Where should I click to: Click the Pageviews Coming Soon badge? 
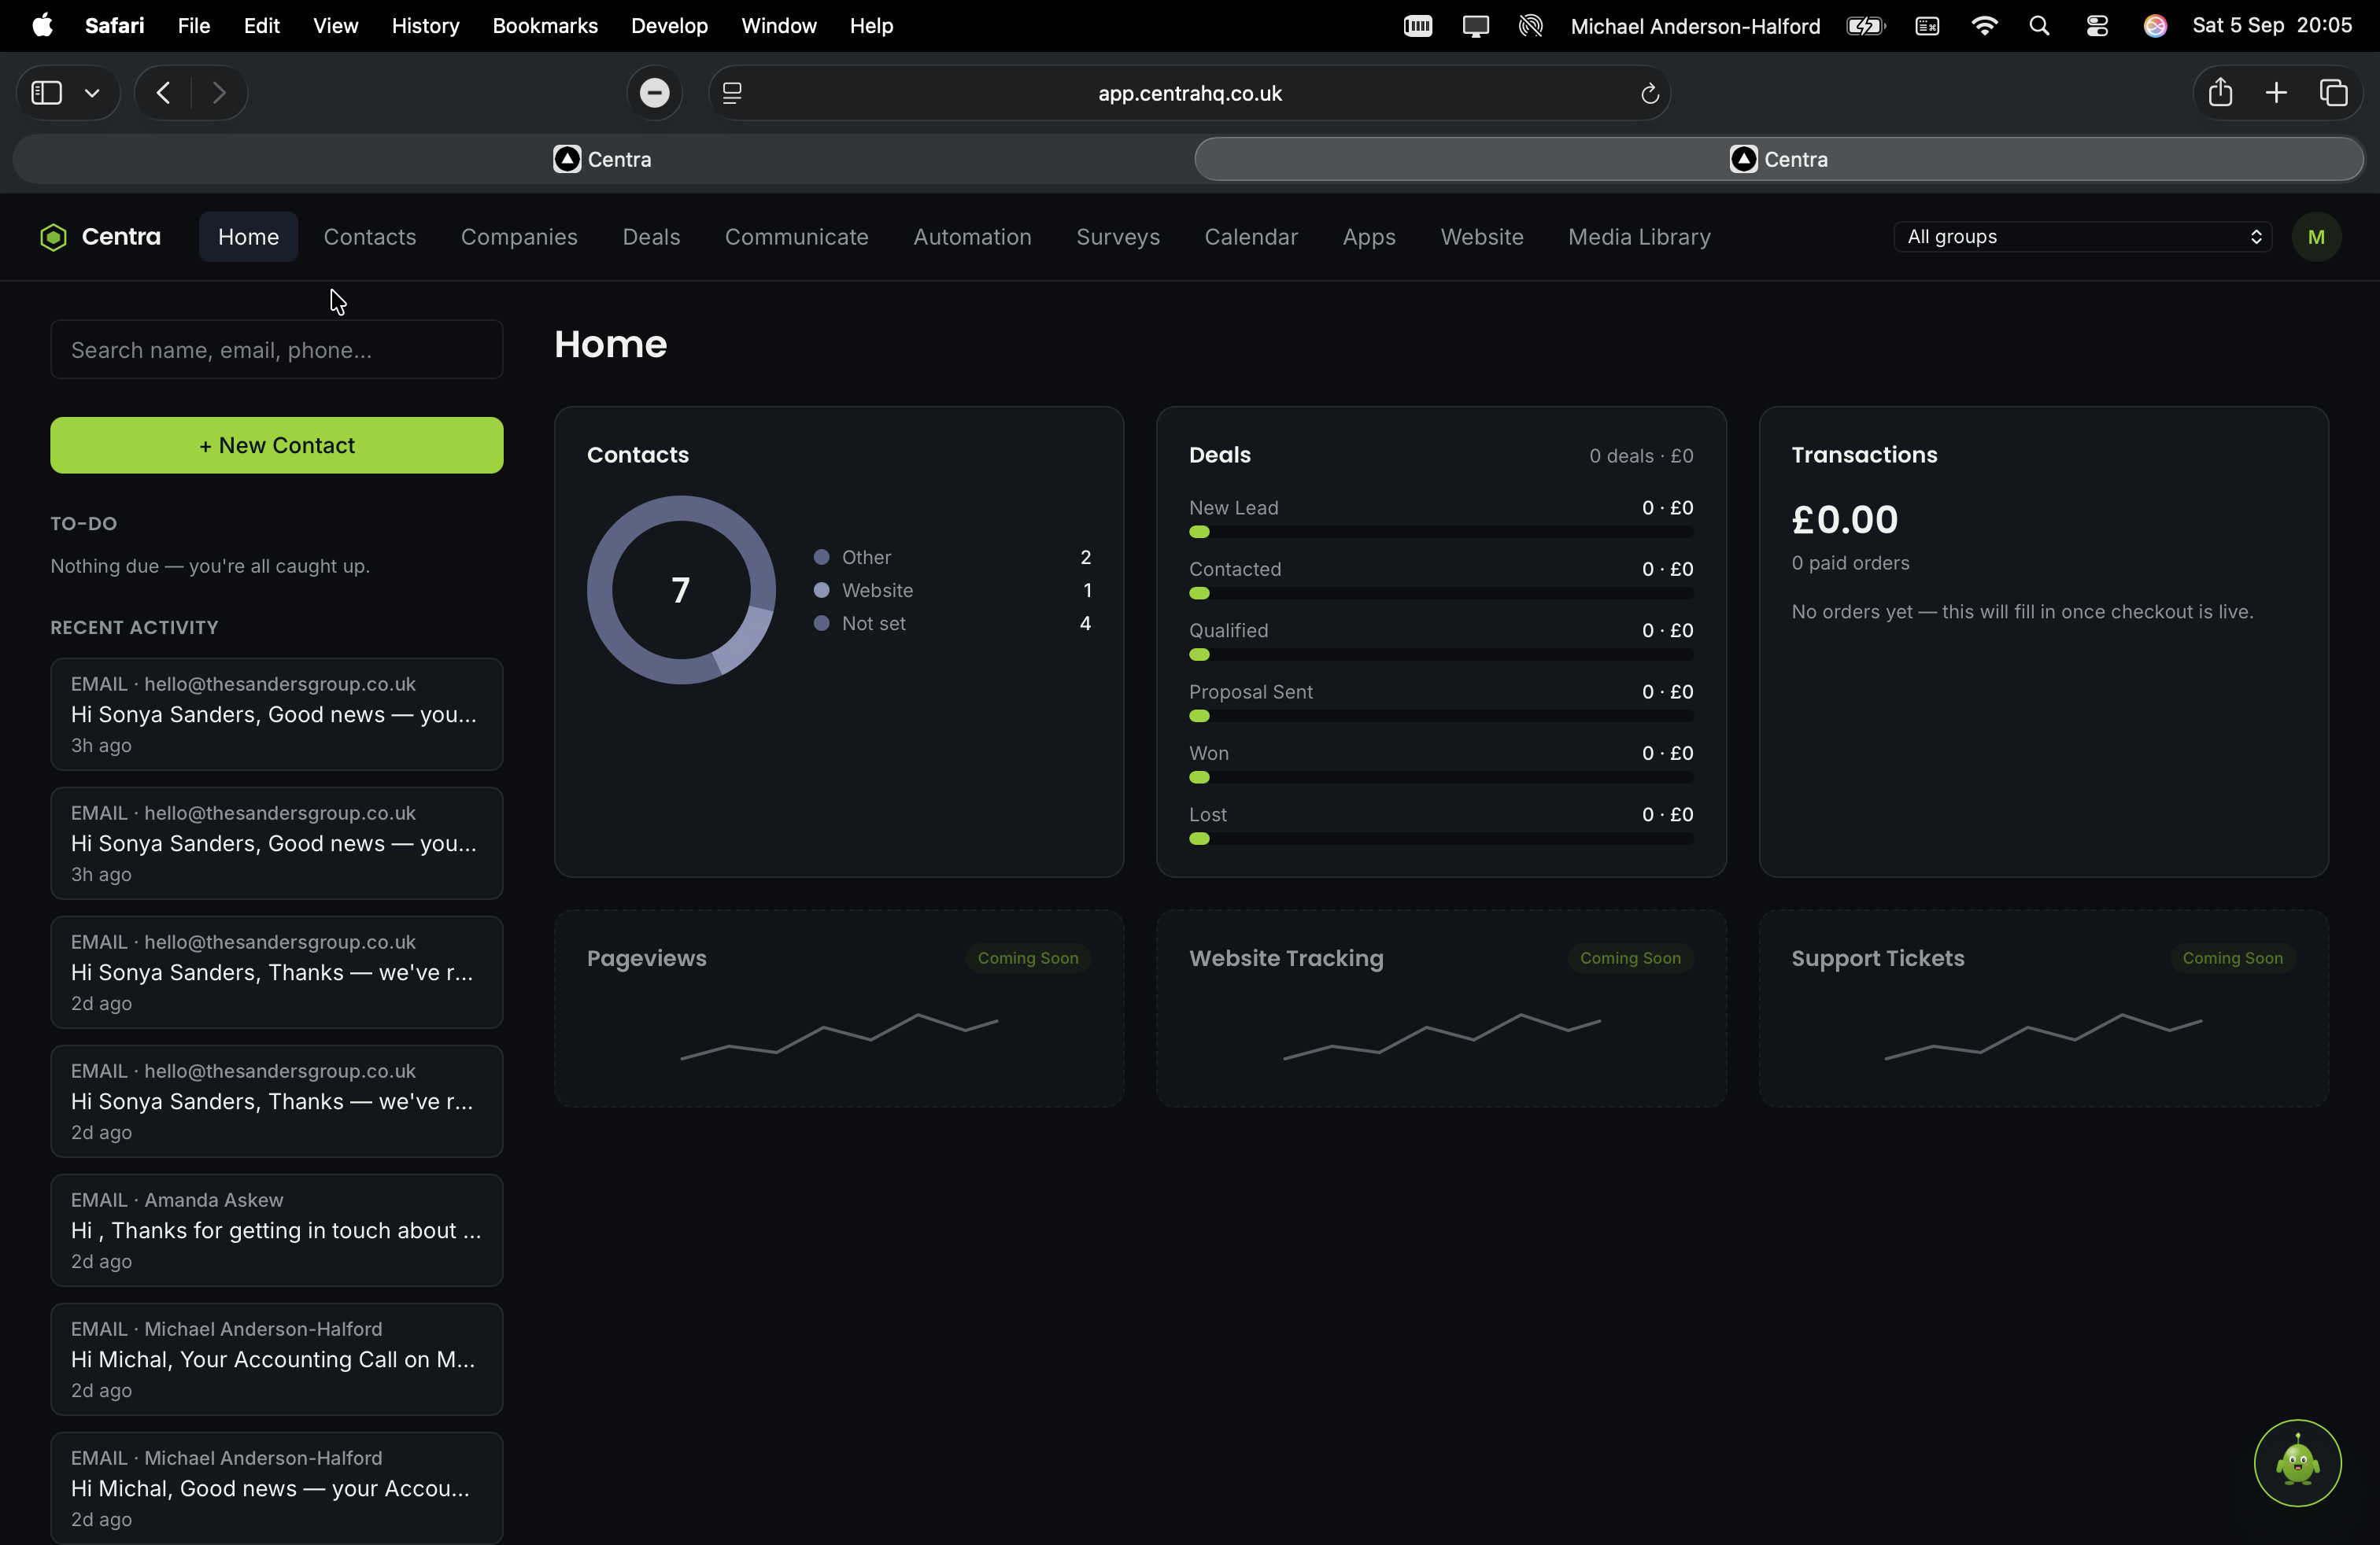point(1028,957)
